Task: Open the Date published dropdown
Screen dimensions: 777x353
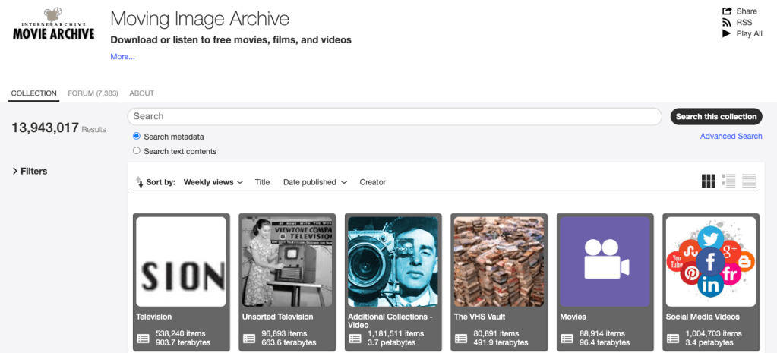Action: [314, 182]
